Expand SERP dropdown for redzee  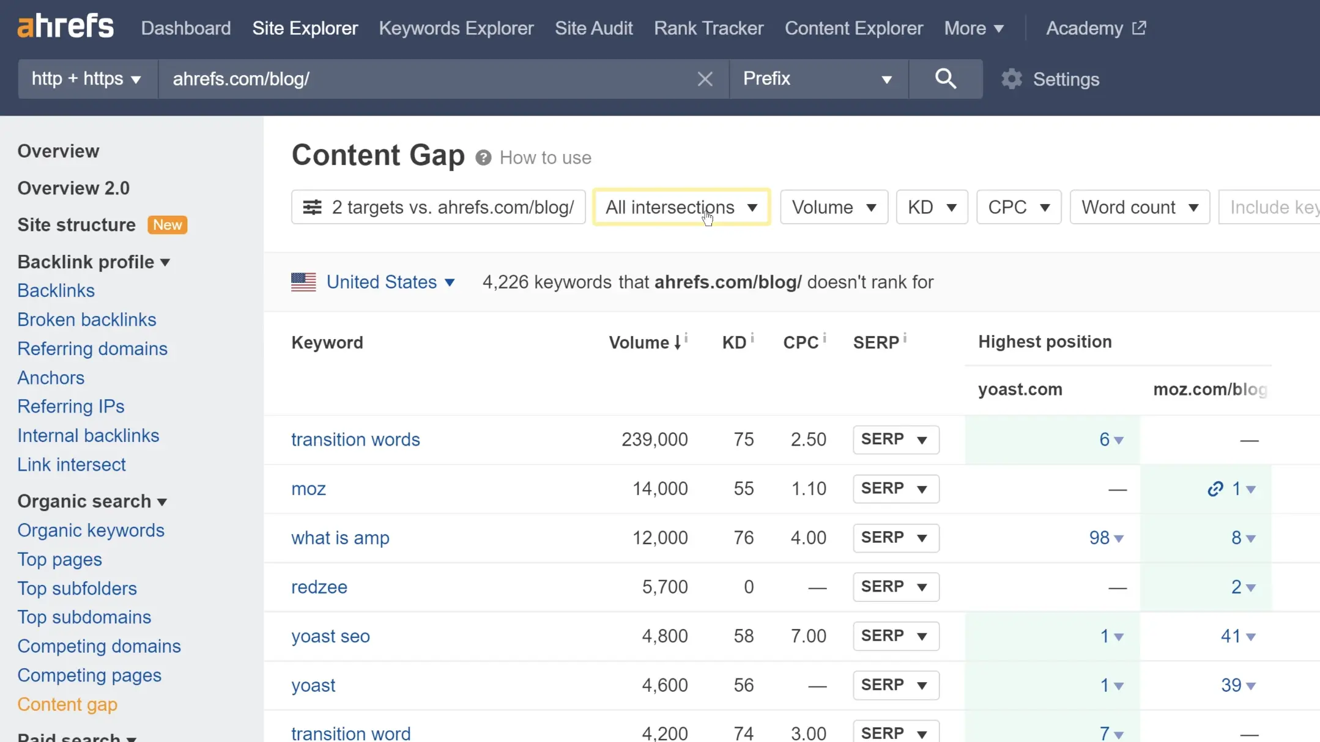click(895, 587)
